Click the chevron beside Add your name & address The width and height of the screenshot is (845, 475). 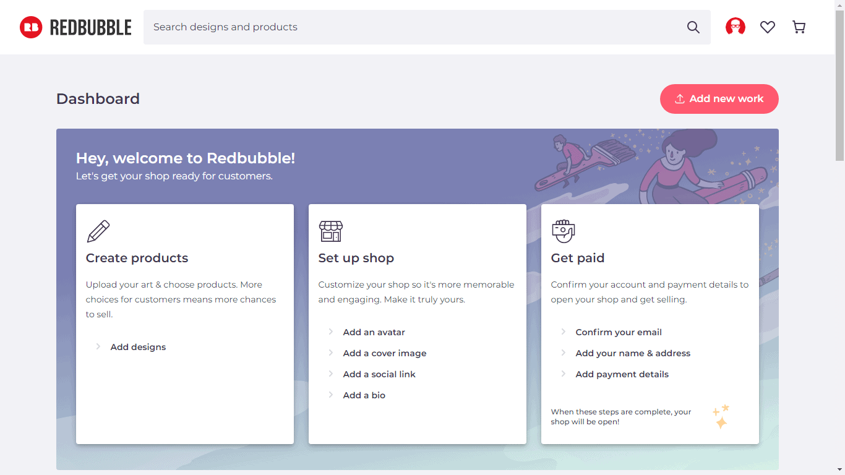pyautogui.click(x=563, y=353)
